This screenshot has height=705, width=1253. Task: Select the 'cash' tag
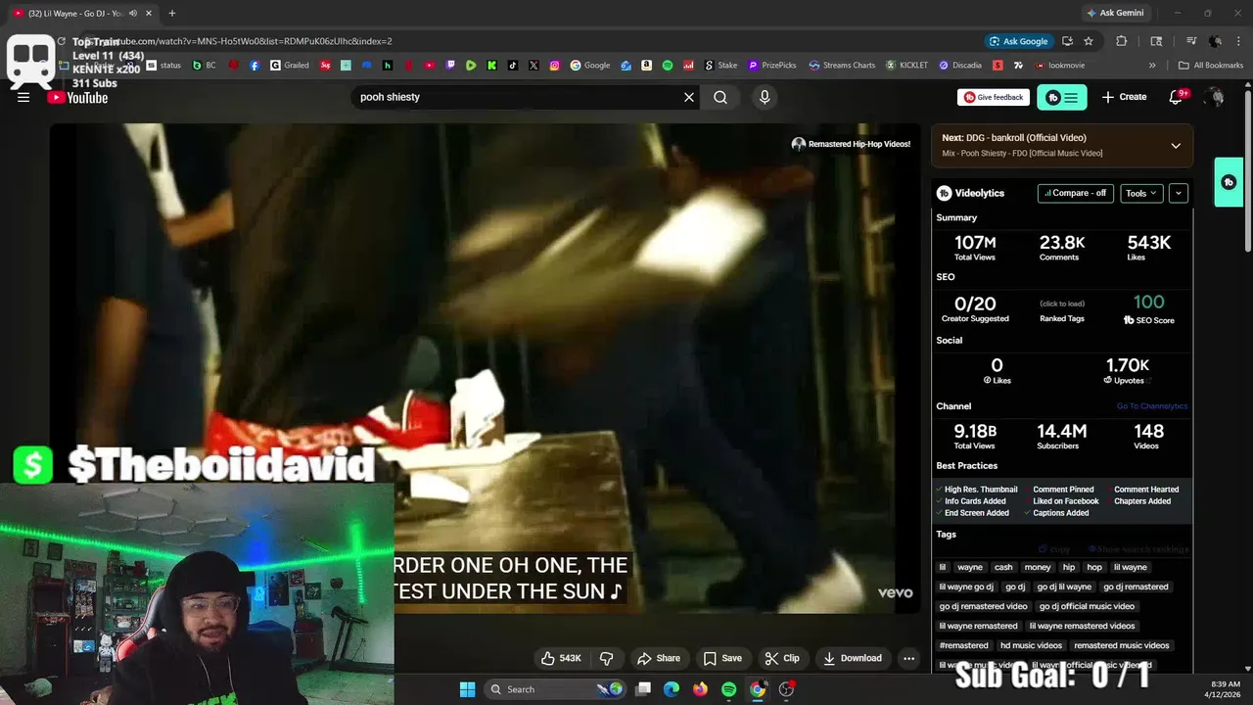point(1003,567)
